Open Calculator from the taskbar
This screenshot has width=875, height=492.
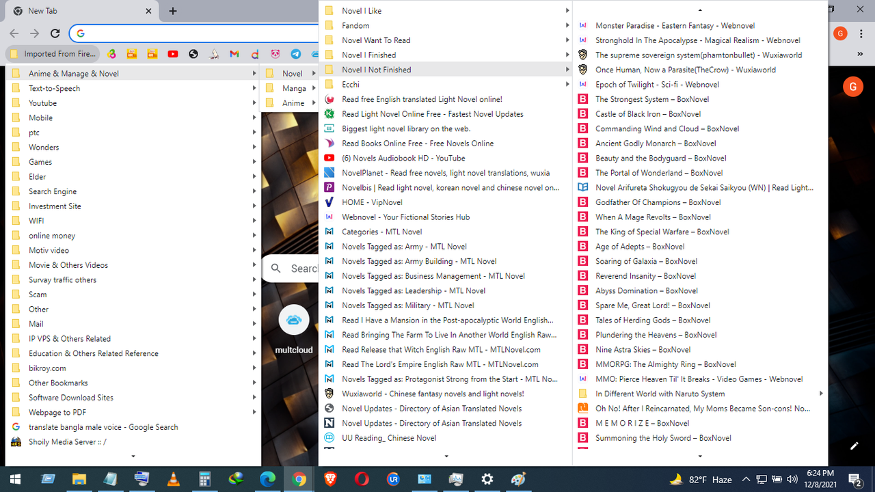point(204,479)
